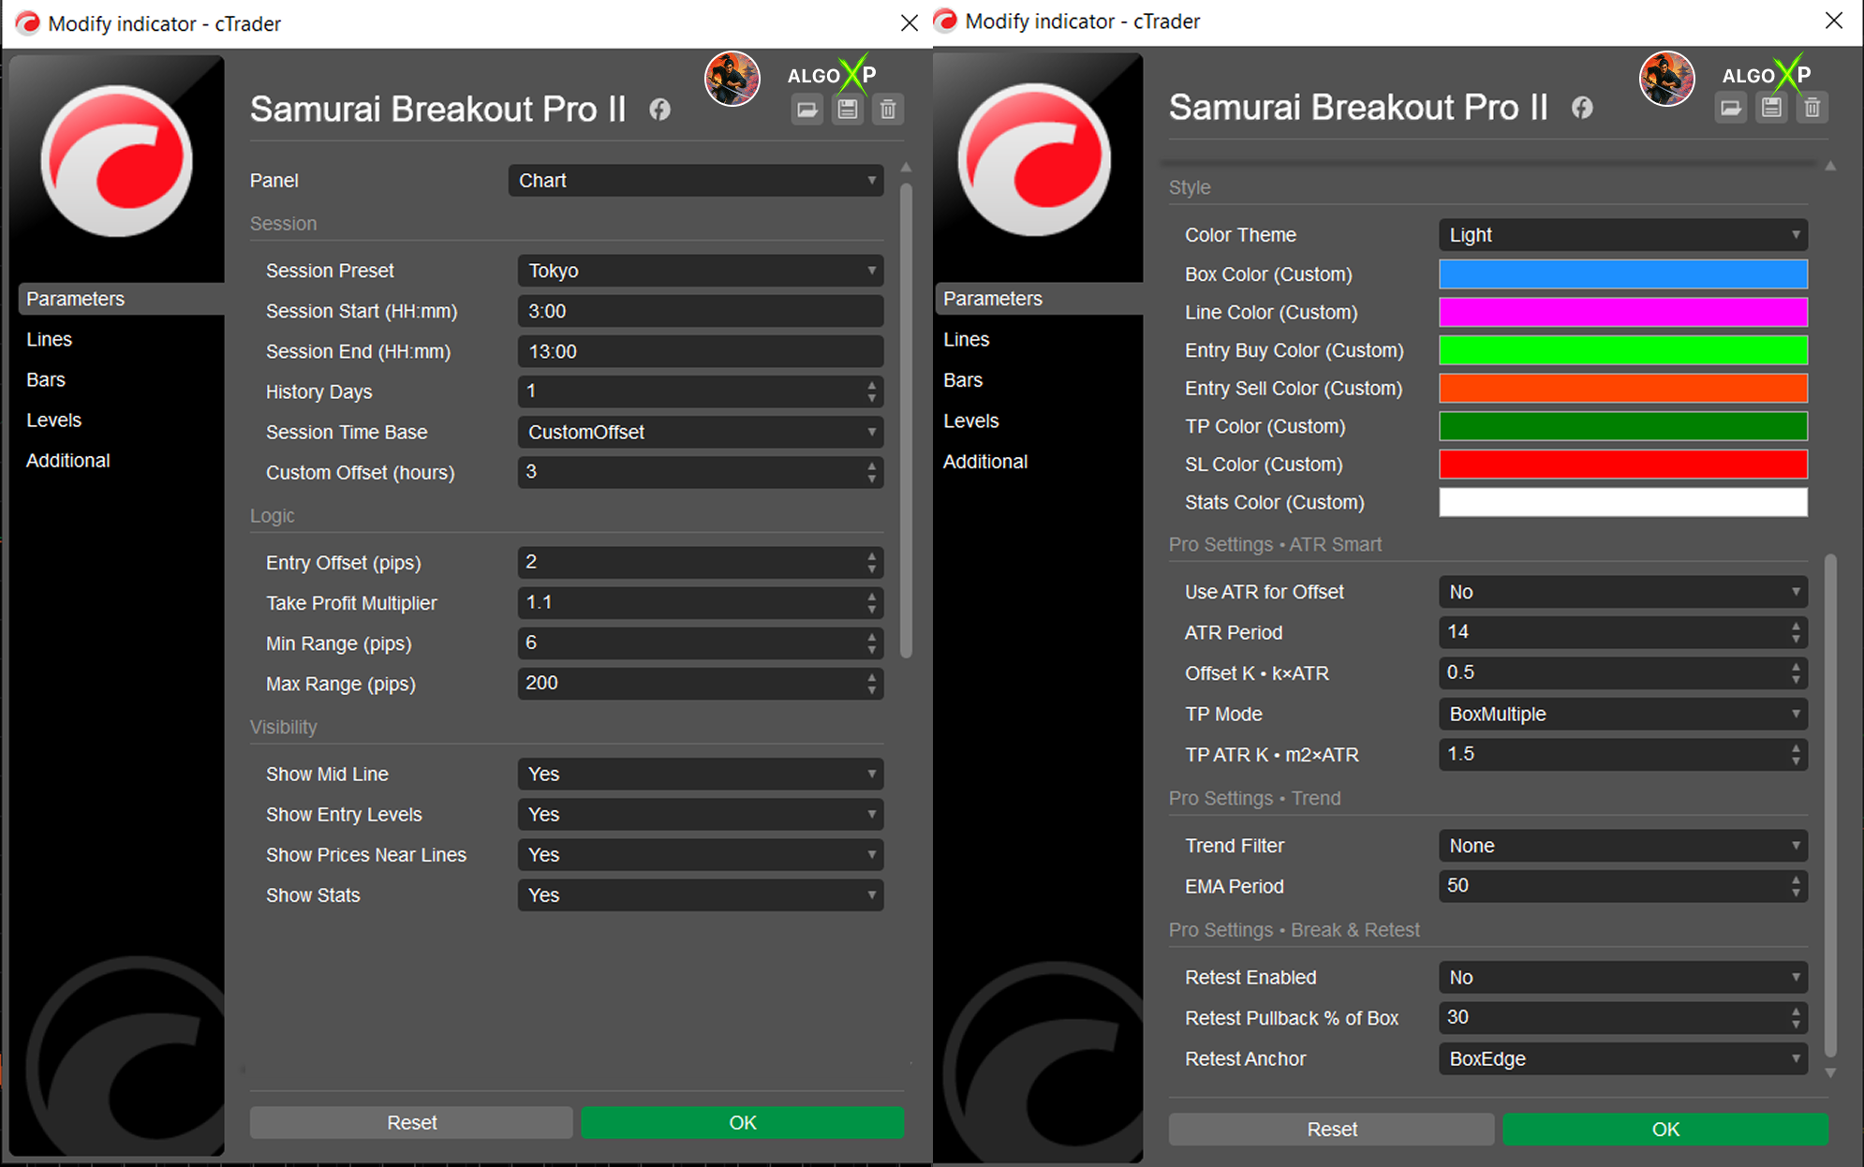Click ATR Period stepper field
This screenshot has width=1864, height=1167.
1623,632
